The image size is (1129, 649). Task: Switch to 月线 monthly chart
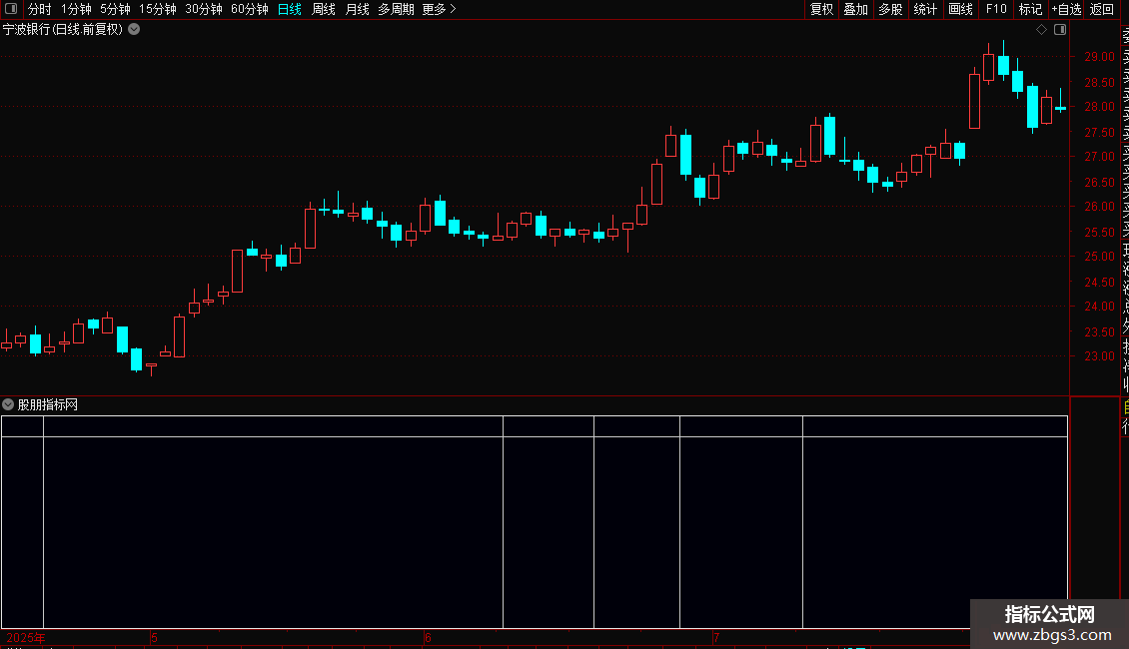[x=357, y=9]
